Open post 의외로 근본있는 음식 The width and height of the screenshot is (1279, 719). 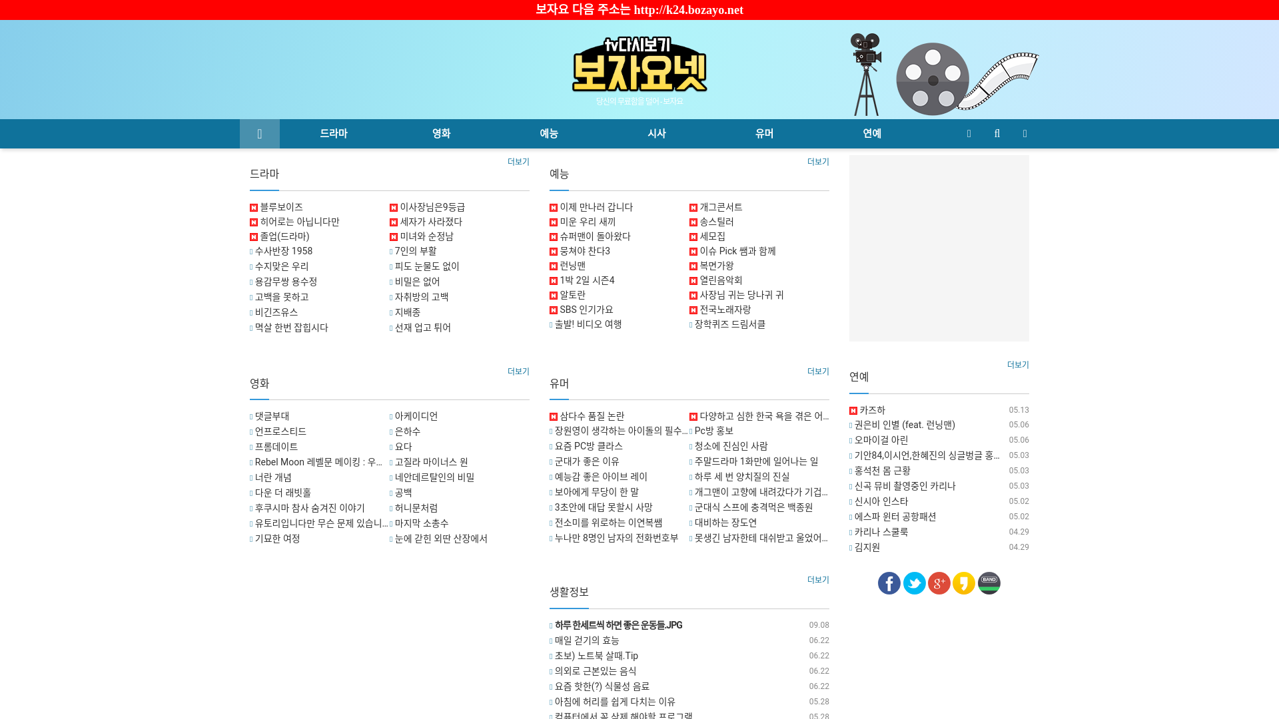pyautogui.click(x=596, y=671)
